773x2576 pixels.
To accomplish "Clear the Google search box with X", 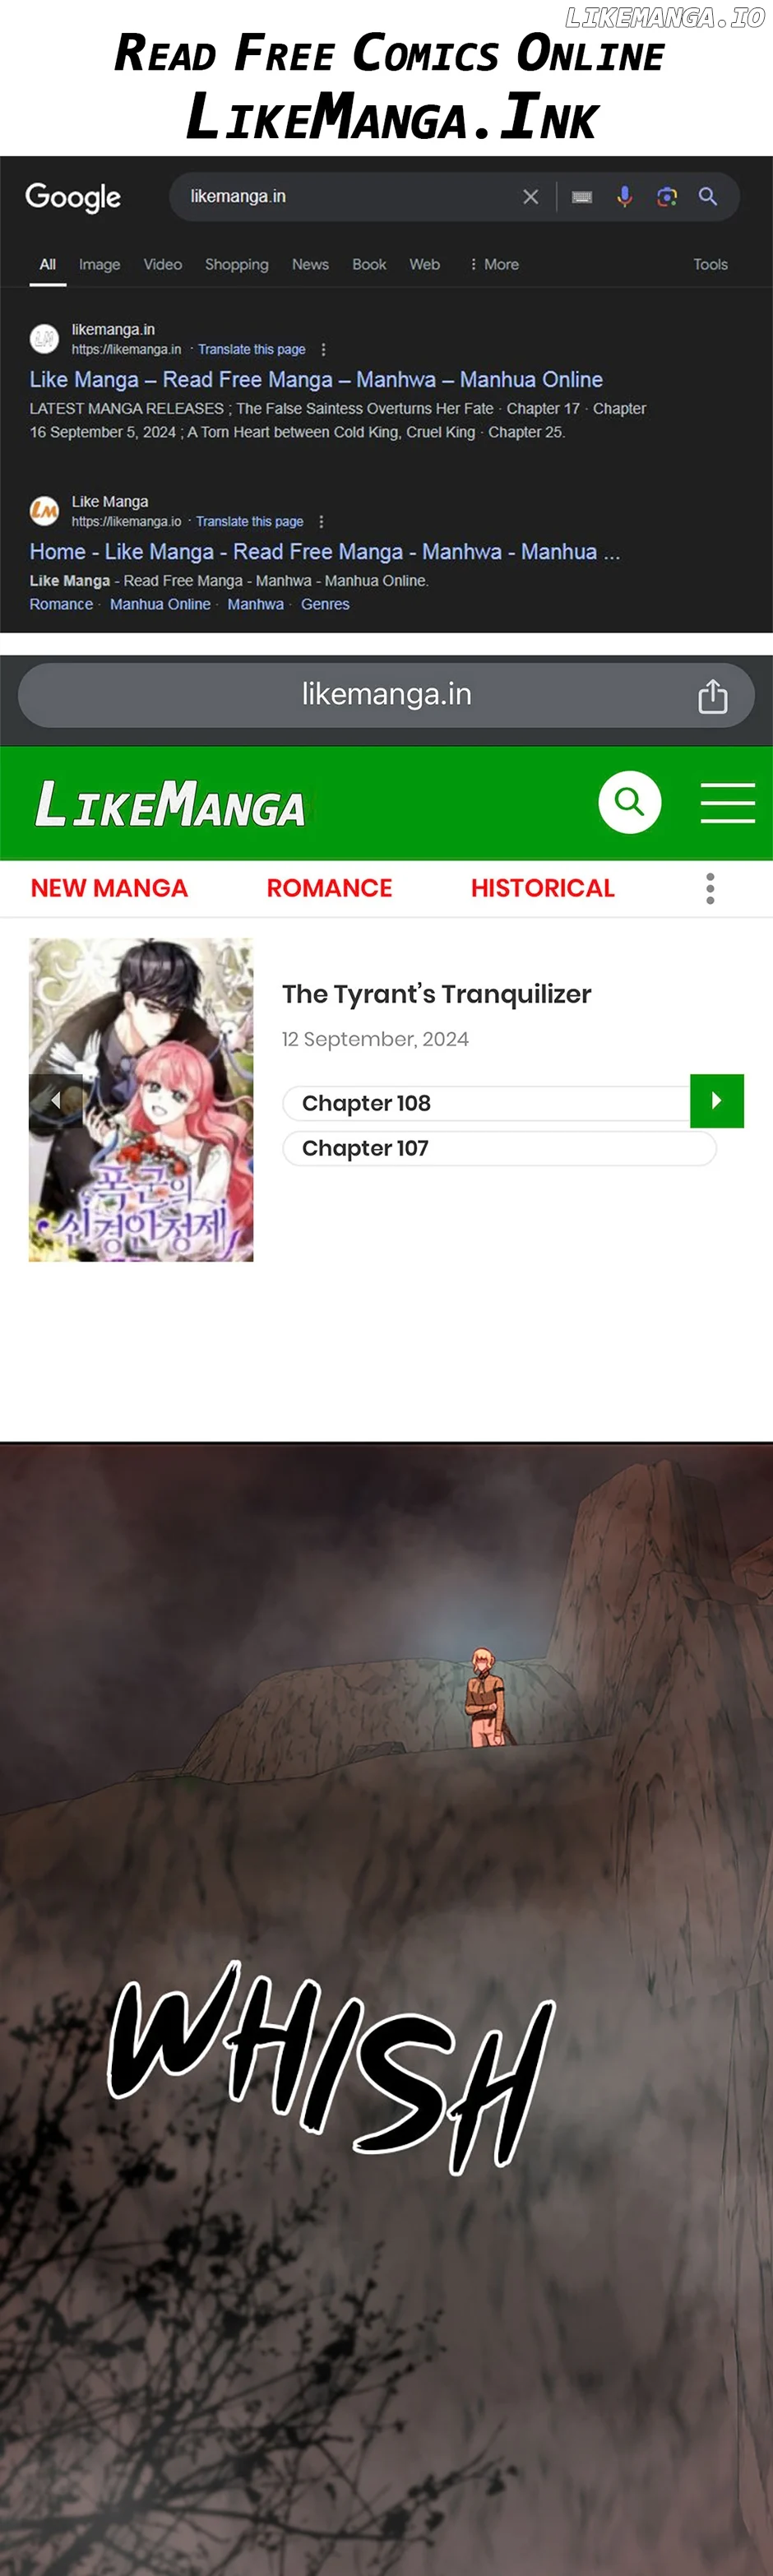I will click(531, 197).
